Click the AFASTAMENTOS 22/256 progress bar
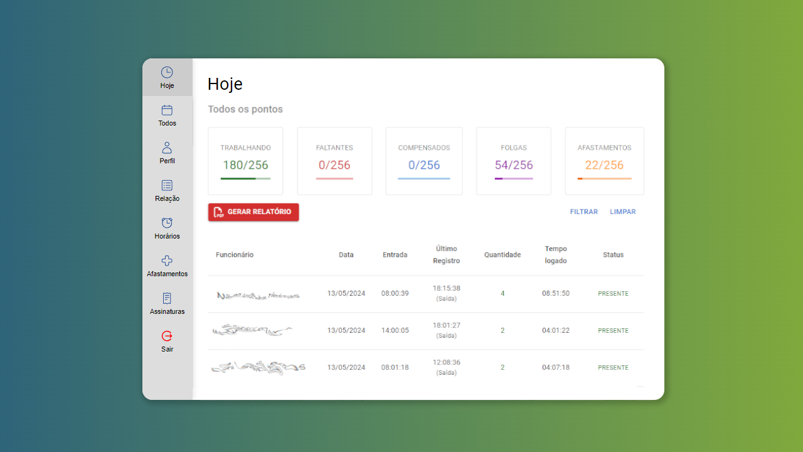This screenshot has height=452, width=803. click(x=604, y=179)
